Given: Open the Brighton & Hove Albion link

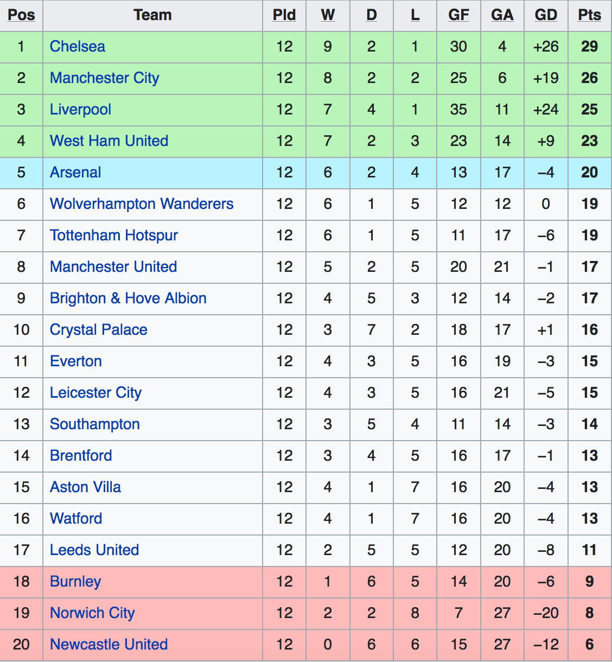Looking at the screenshot, I should pyautogui.click(x=128, y=298).
